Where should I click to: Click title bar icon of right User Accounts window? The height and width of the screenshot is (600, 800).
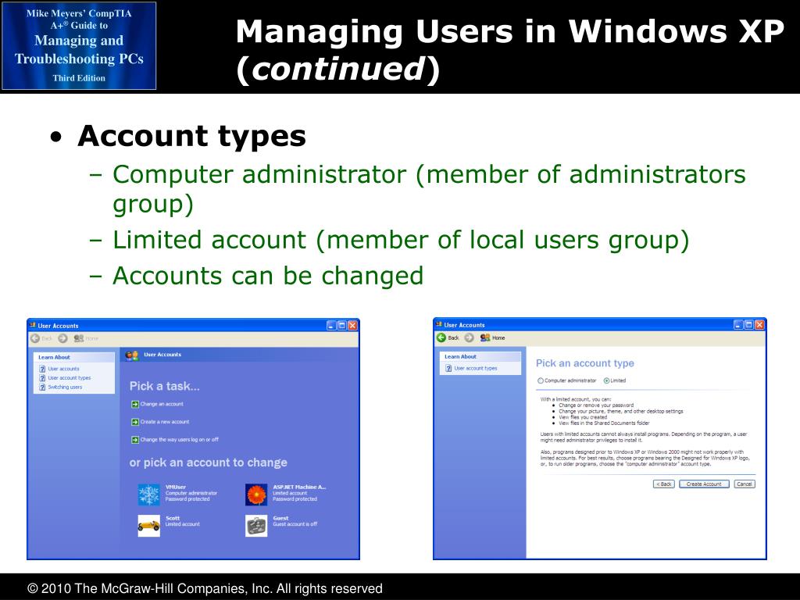[x=439, y=324]
